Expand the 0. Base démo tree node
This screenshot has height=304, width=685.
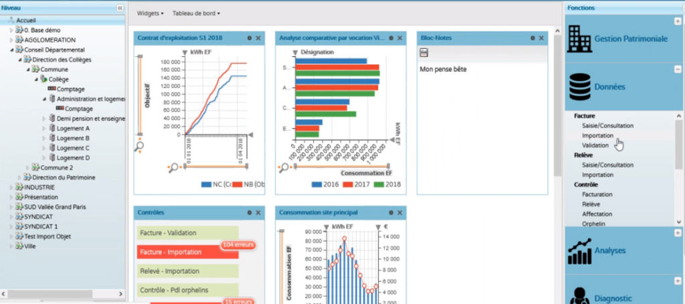(12, 30)
